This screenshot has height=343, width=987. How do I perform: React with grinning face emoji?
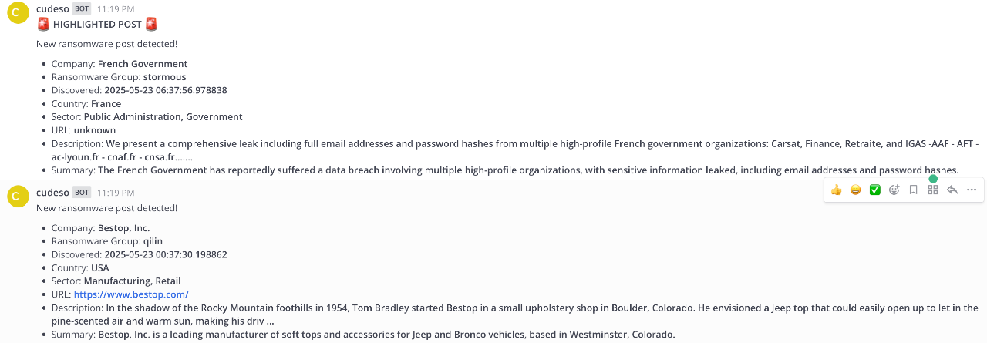click(x=855, y=190)
